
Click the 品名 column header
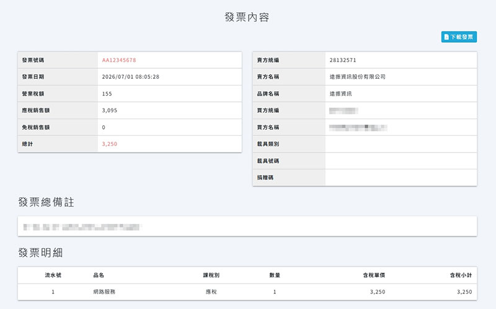pos(99,275)
